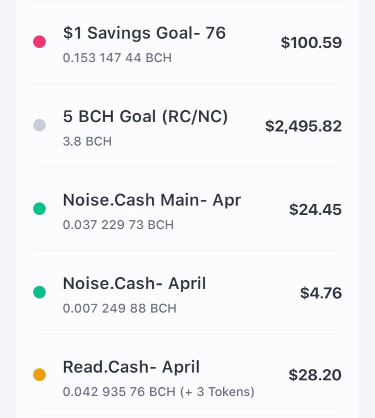Click the gray dot beside 5 BCH Goal

(40, 125)
